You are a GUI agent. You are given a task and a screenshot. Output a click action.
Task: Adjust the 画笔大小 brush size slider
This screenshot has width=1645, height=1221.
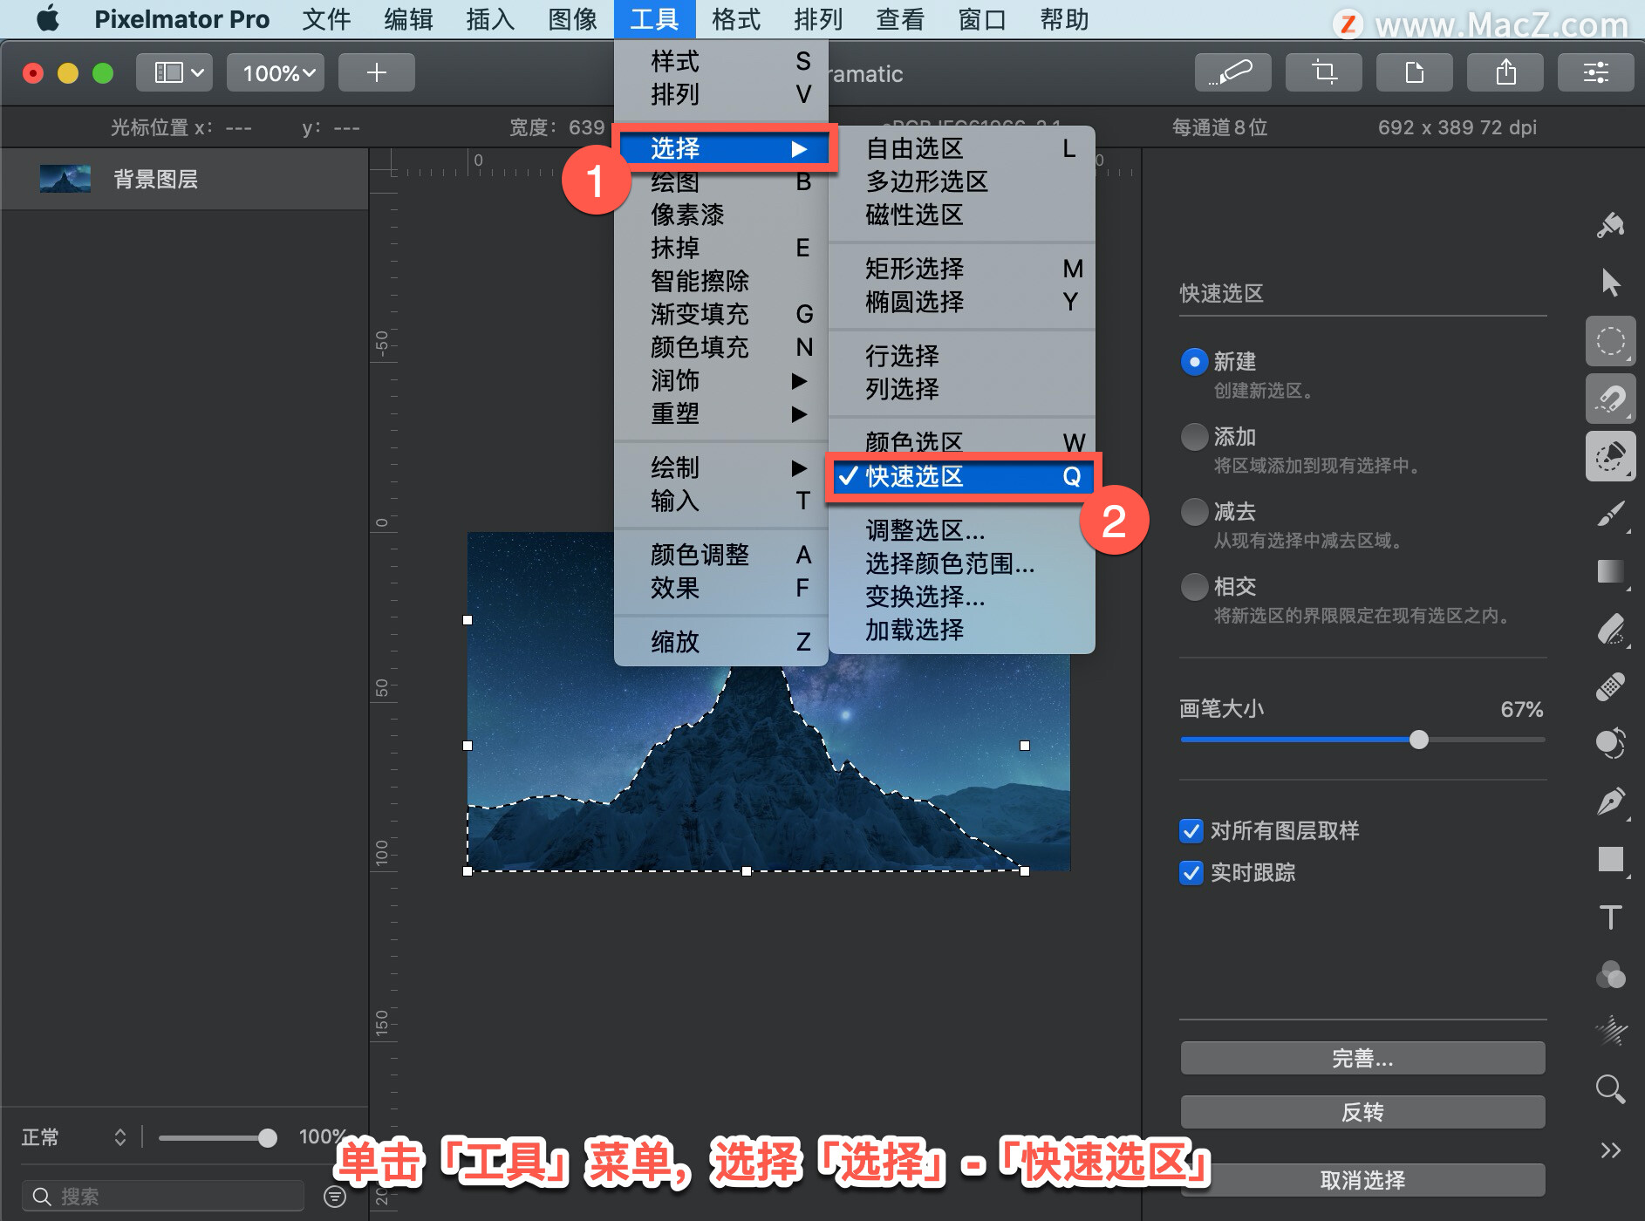(1418, 740)
